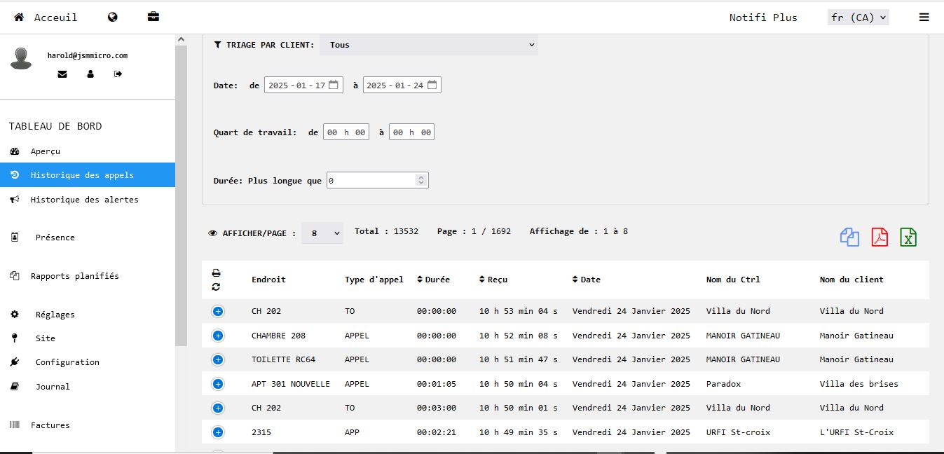Open the fr (CA) language selector
Screen dimensions: 944x454
pos(858,18)
